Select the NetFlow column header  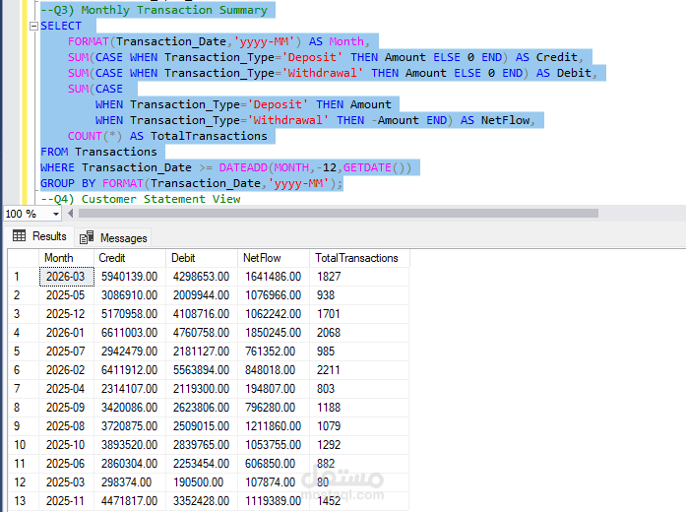click(x=274, y=258)
